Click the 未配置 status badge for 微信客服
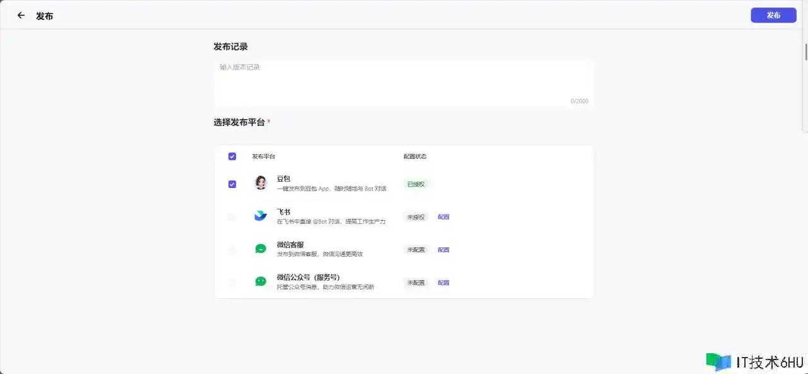Image resolution: width=808 pixels, height=374 pixels. (x=415, y=250)
